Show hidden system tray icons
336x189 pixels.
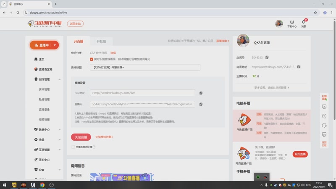(262, 185)
